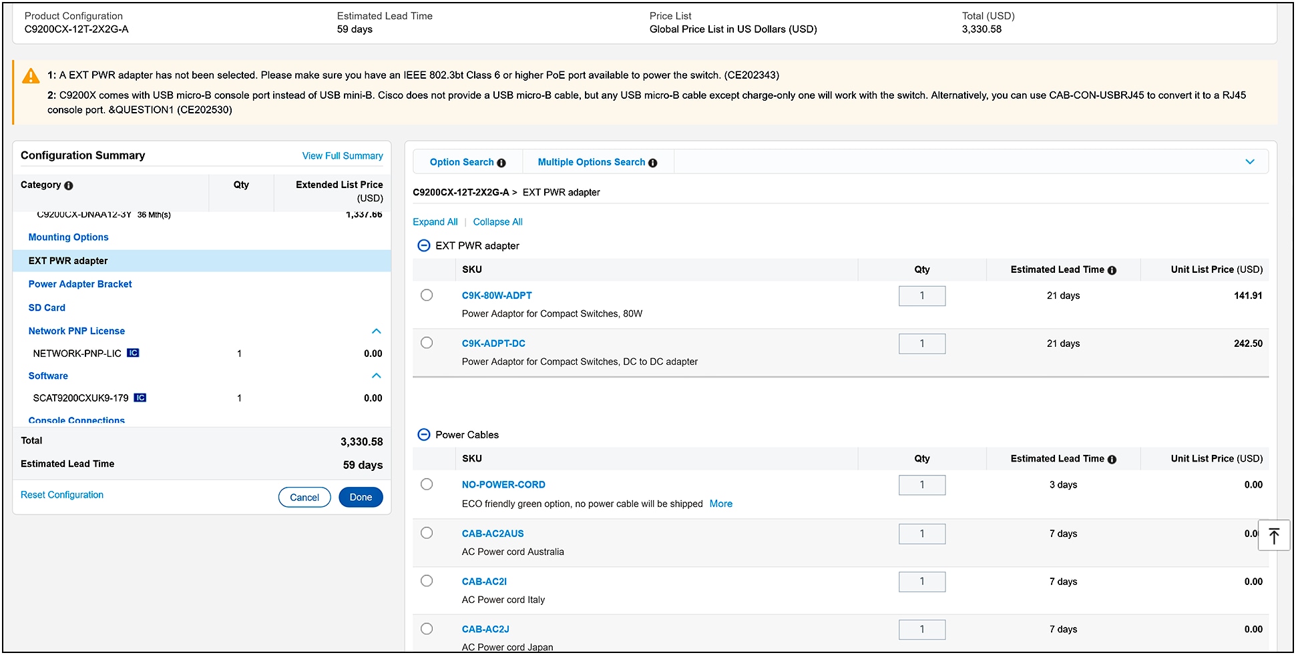Viewport: 1296px width, 655px height.
Task: Open the CAB-AC2AUS SKU link
Action: point(493,534)
